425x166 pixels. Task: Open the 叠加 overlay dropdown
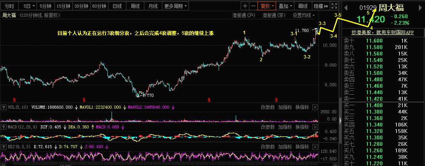[286, 6]
